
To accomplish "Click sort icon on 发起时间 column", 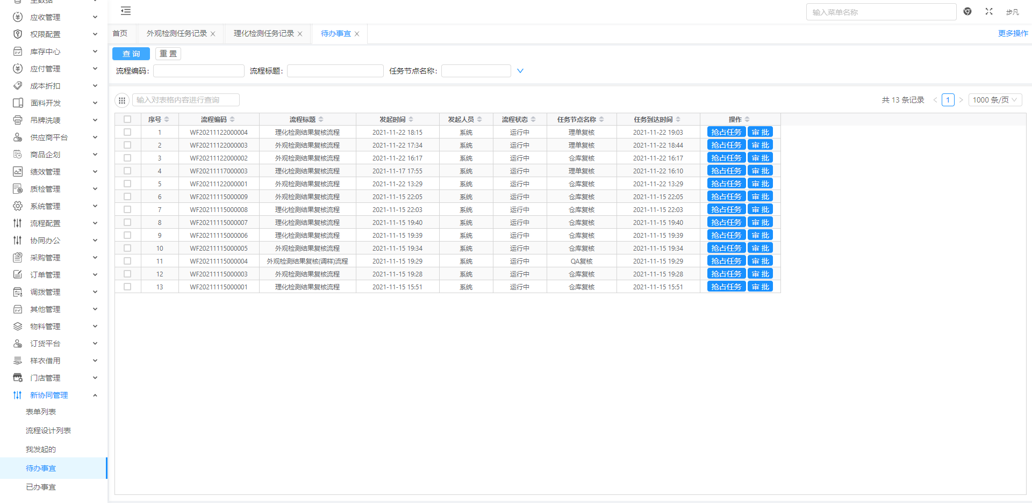I will (411, 119).
